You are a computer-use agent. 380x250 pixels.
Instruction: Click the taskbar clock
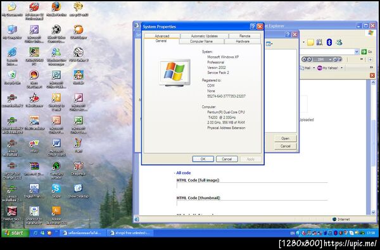tap(370, 233)
